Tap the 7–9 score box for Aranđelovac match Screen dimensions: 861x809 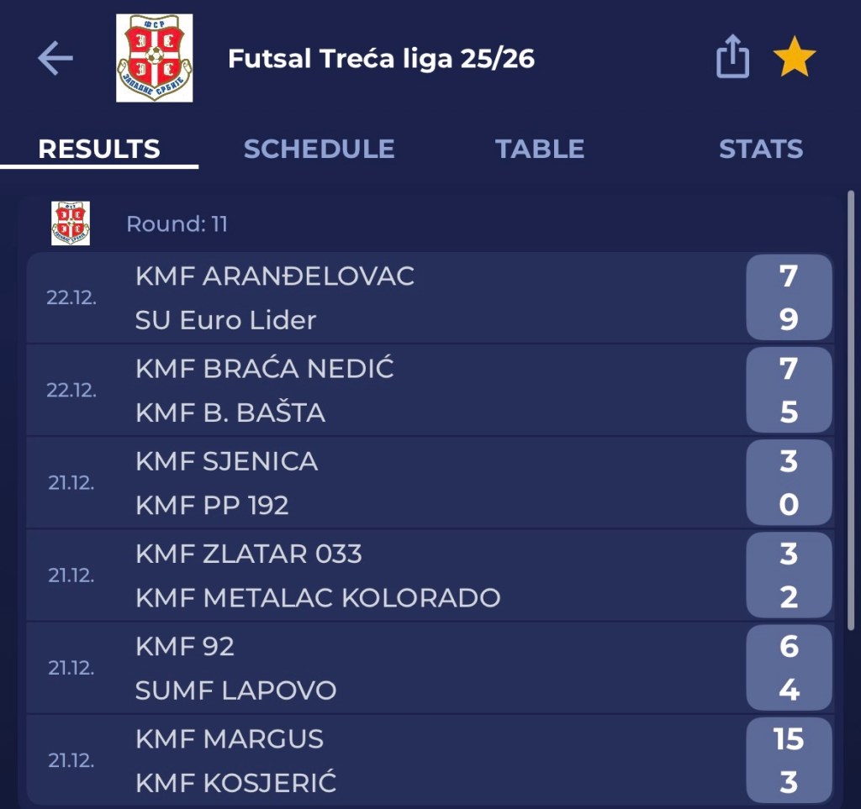tap(788, 298)
